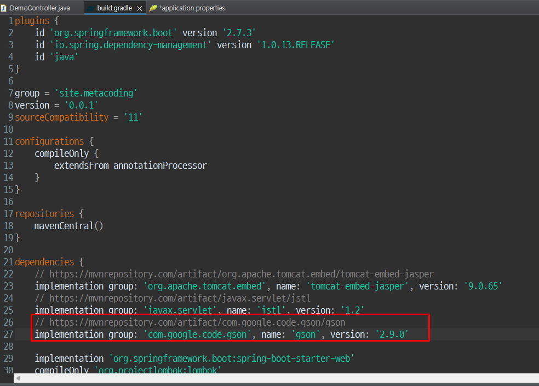Click the horizontal scrollbar left arrow

18,378
